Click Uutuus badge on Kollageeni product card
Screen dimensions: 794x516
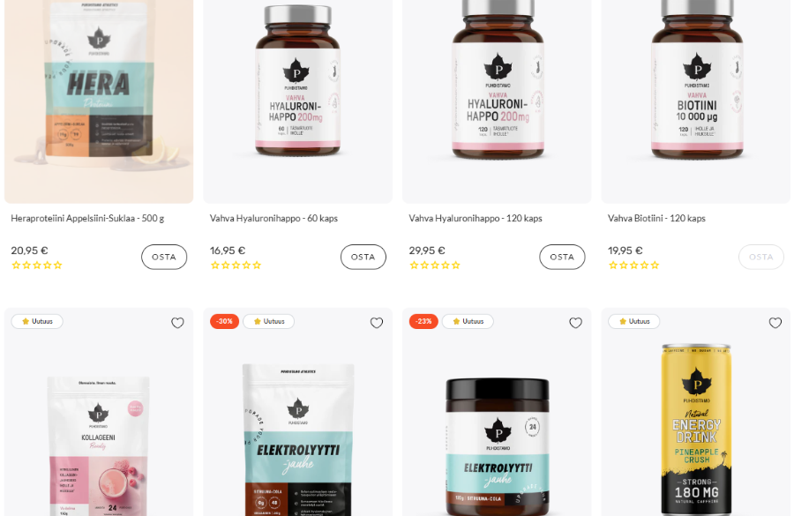click(37, 322)
